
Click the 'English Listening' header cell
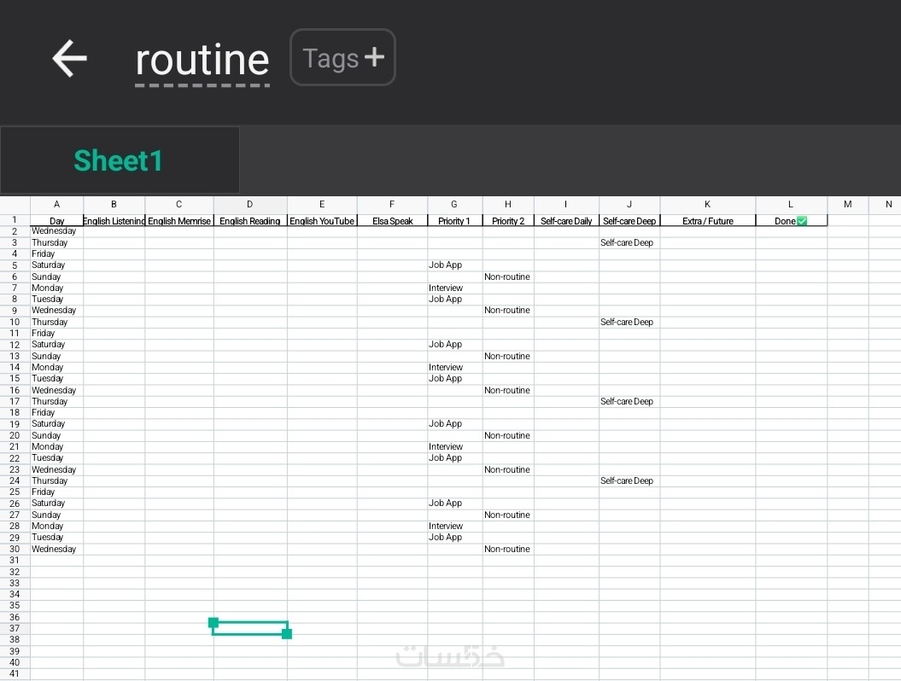coord(114,220)
